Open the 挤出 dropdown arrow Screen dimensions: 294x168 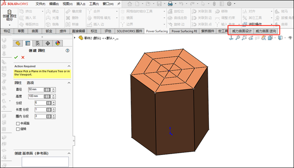pos(42,11)
